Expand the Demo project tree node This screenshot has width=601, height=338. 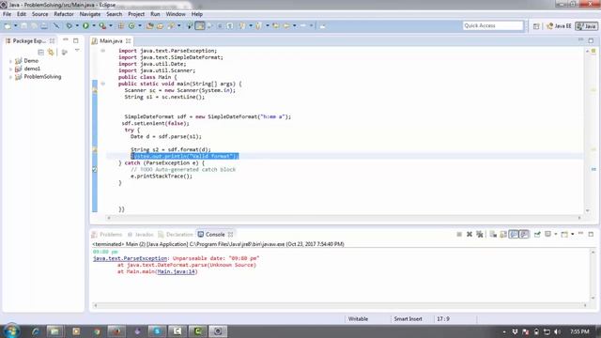pos(10,61)
